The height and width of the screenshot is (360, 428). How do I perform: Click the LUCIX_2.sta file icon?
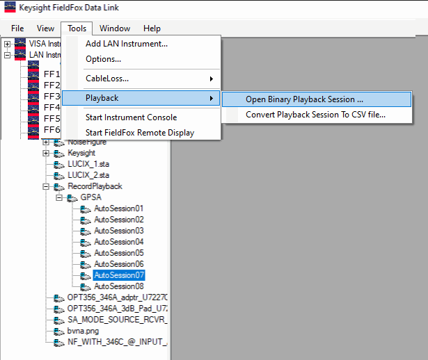58,176
